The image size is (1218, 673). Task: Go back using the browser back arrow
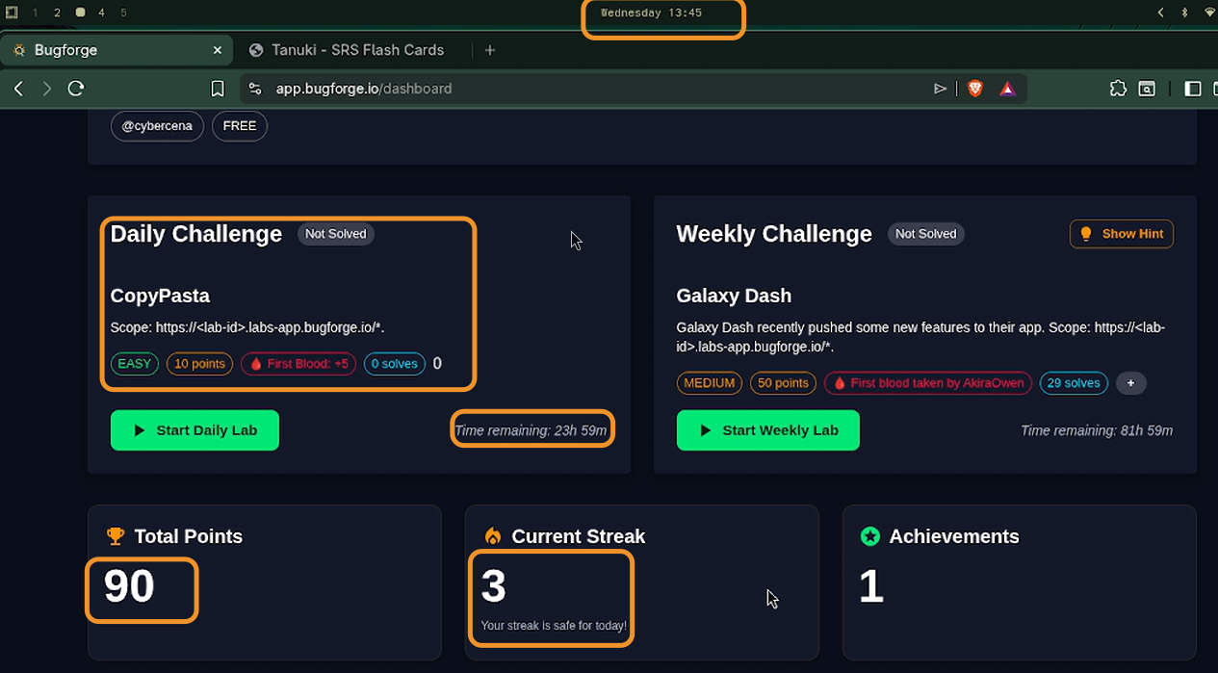(18, 89)
